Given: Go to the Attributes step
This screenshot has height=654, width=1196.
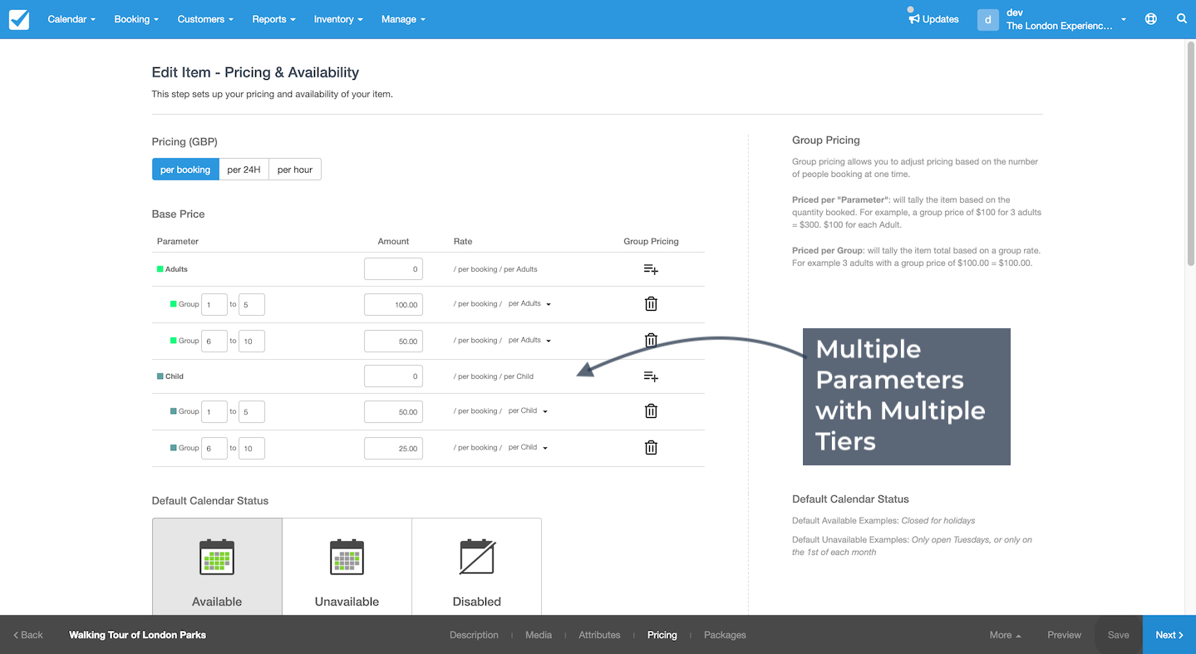Looking at the screenshot, I should pyautogui.click(x=599, y=635).
